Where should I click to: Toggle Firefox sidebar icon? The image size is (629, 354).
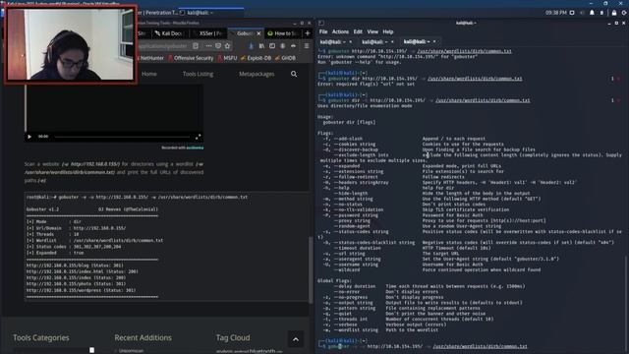click(x=272, y=46)
